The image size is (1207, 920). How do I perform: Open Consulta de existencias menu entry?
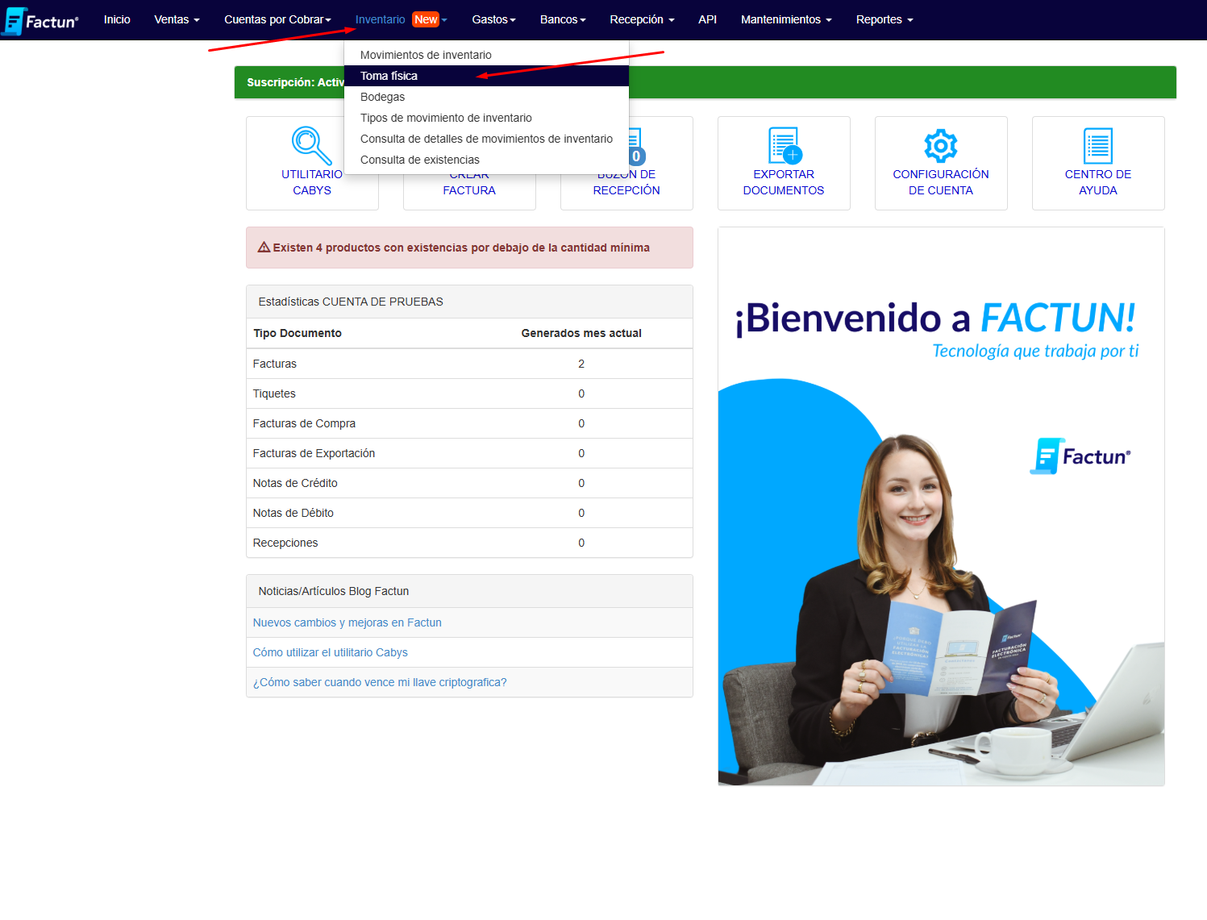486,160
